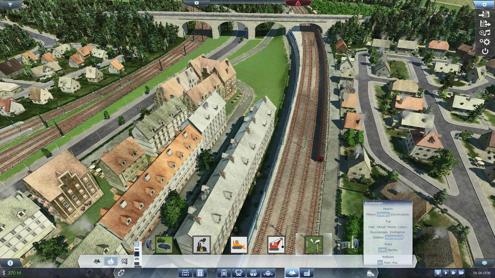
Task: Open the trees and rocks tab
Action: (x=111, y=261)
